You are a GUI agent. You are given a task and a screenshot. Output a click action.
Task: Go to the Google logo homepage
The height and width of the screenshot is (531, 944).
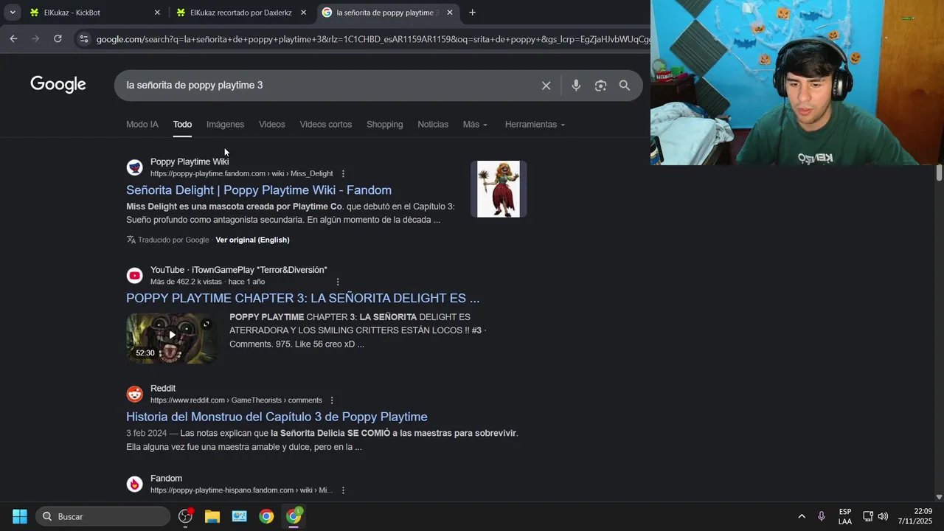pos(58,85)
